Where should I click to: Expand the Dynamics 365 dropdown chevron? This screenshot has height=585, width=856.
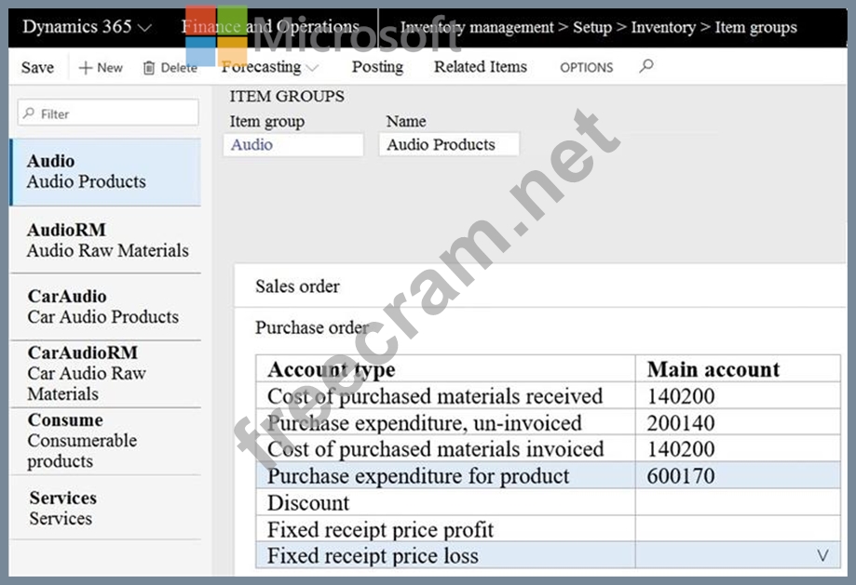[x=144, y=27]
